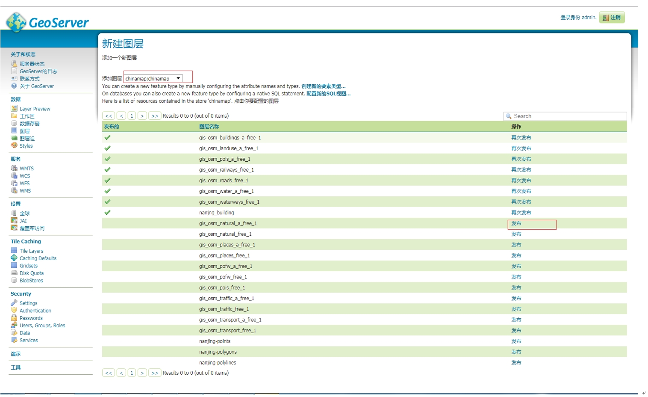
Task: Open the chinamap:chinamap layer store dropdown
Action: coord(153,78)
